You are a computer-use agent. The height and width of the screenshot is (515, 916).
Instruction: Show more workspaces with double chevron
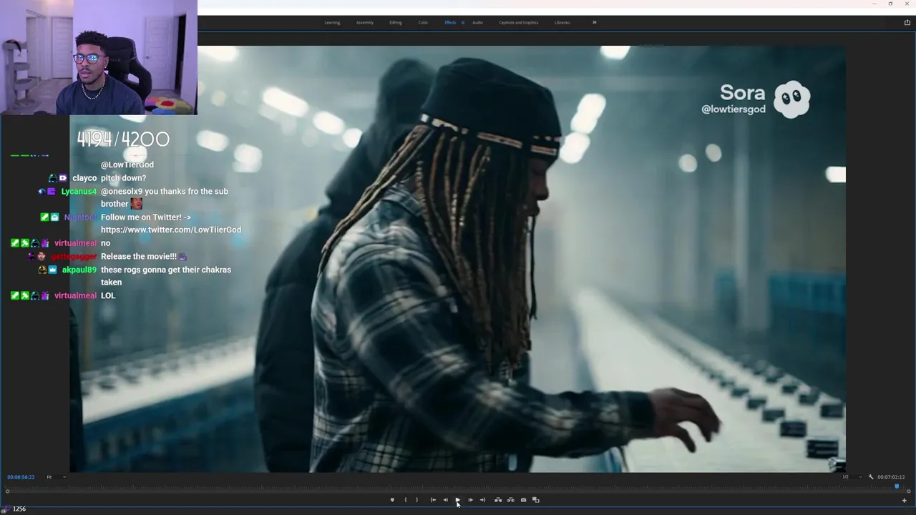pyautogui.click(x=594, y=23)
